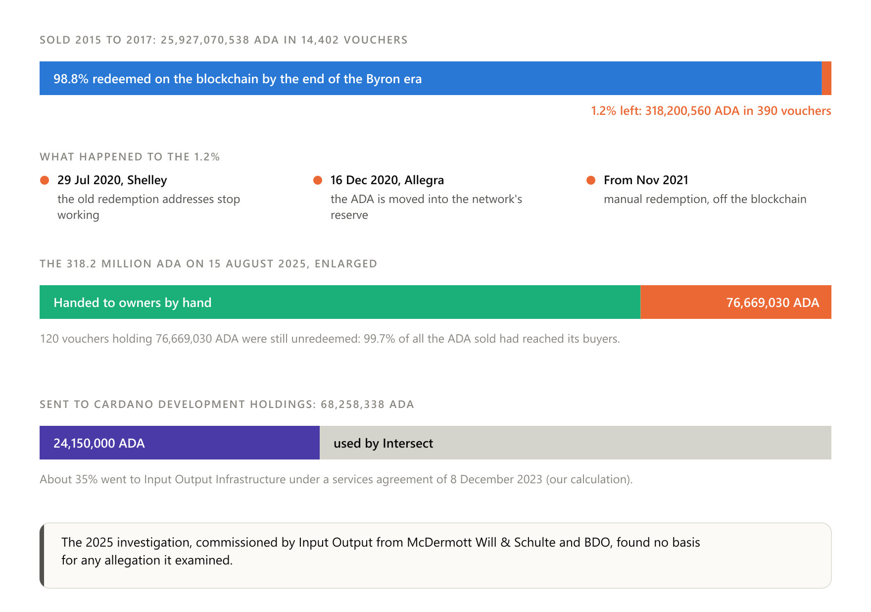Click the text '16 Dec 2020, Allegra'

[387, 180]
